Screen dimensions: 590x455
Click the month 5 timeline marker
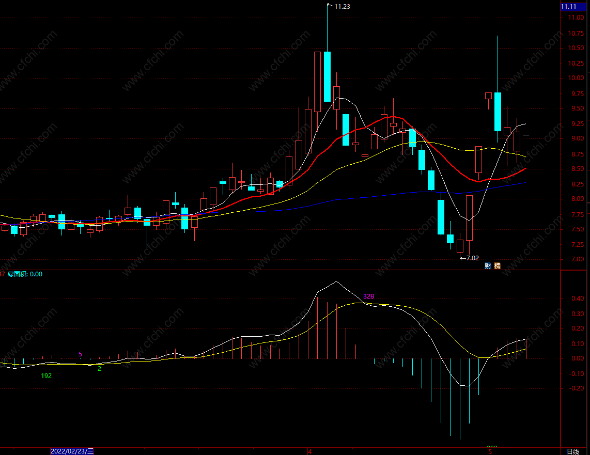[x=490, y=451]
